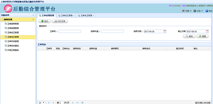The width and height of the screenshot is (213, 104).
Task: Click the 报修日期 date field
Action: [154, 31]
